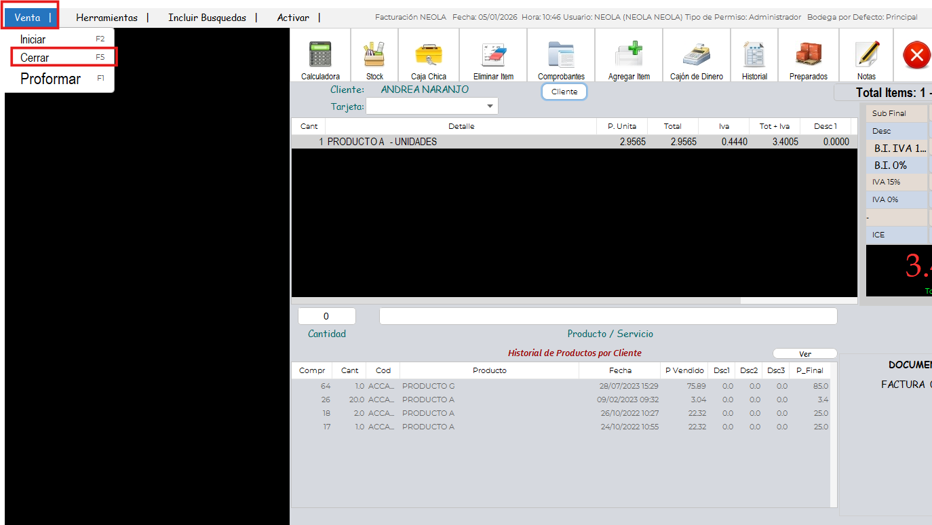The image size is (932, 525).
Task: Open the Comprobantes folder icon
Action: coord(561,55)
